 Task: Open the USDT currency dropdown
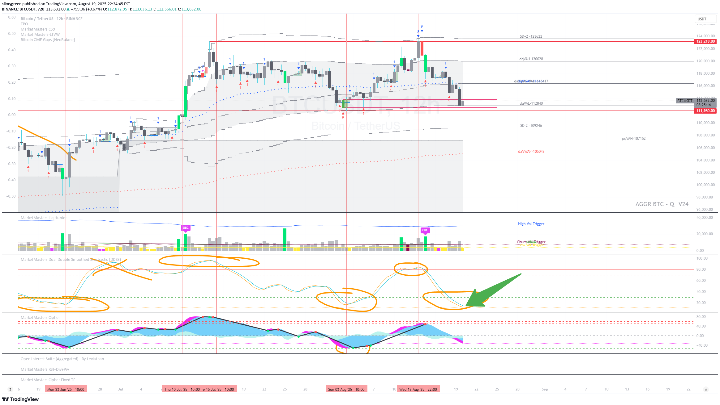(705, 19)
